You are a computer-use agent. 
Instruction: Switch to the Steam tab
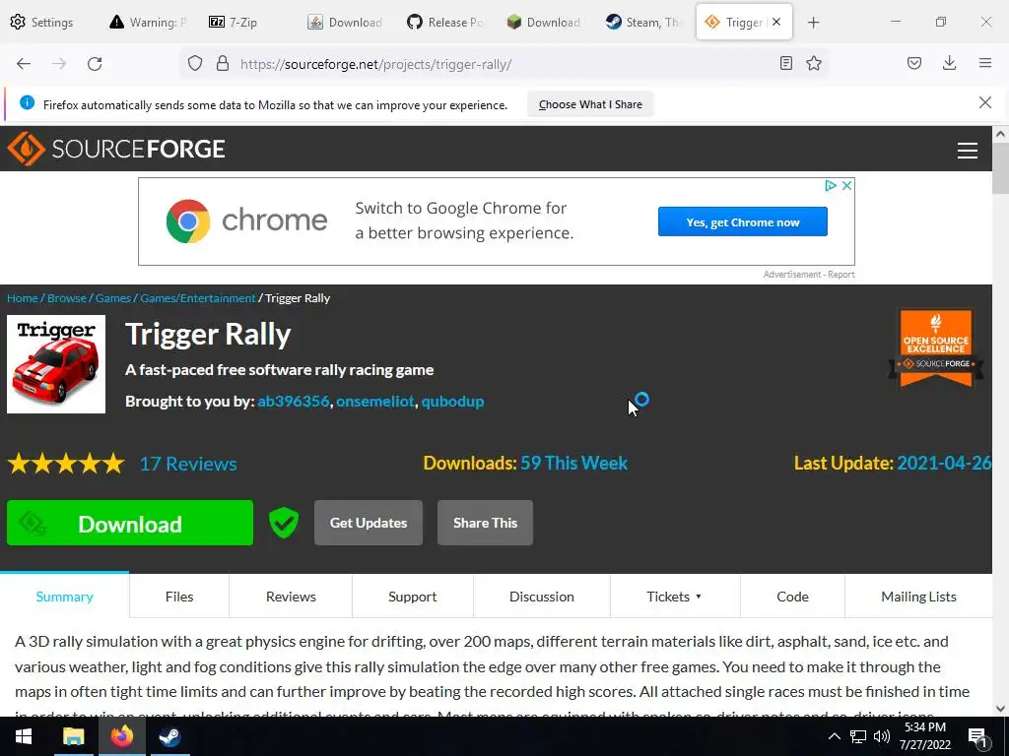(643, 23)
